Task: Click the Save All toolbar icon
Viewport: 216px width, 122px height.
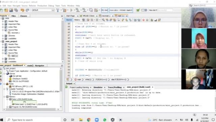Action: pos(16,10)
